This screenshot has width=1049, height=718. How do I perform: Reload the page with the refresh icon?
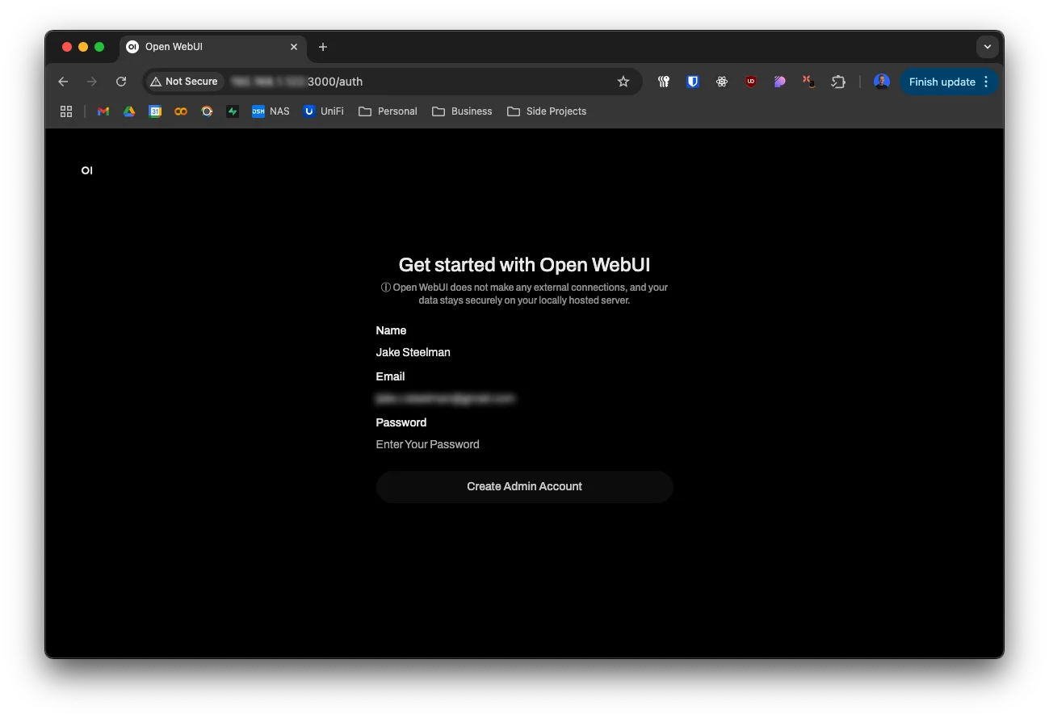121,82
